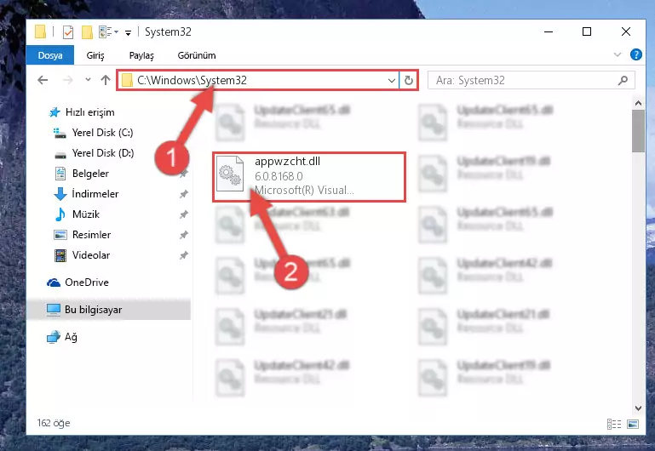Select the appwzcht.dll file
This screenshot has width=655, height=451.
click(x=308, y=177)
